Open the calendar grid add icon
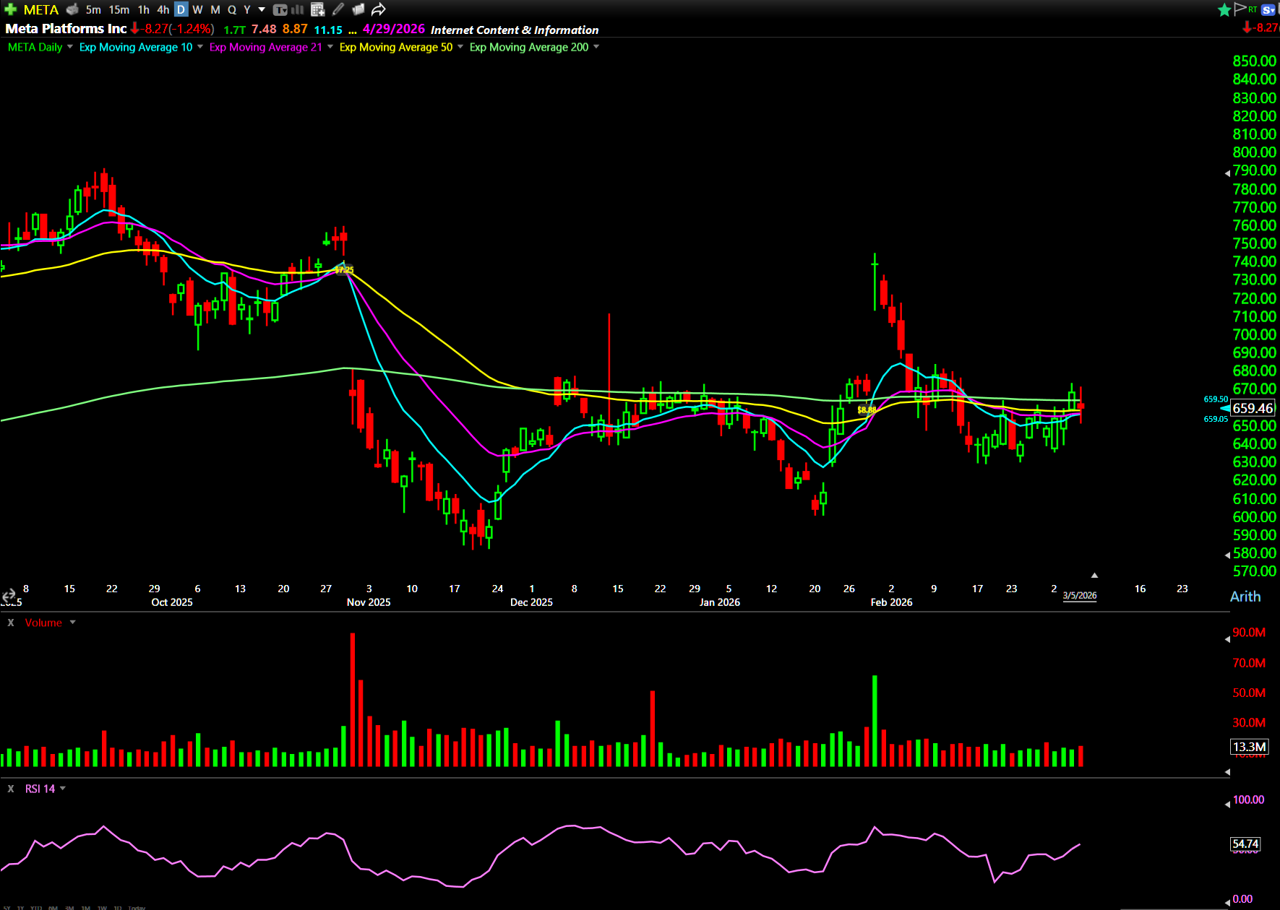This screenshot has height=910, width=1280. point(317,9)
